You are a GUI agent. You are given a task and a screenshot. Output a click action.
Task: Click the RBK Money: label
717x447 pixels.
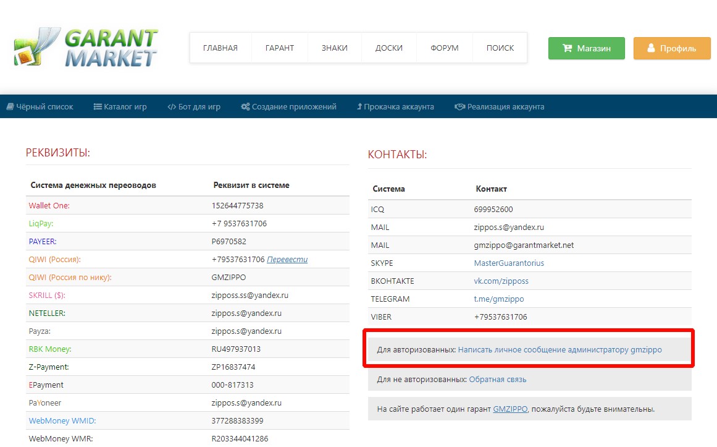pyautogui.click(x=50, y=349)
